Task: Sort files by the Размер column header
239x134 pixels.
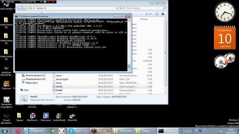Action: tap(144, 19)
